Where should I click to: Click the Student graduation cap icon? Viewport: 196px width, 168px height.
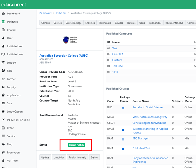point(3,63)
